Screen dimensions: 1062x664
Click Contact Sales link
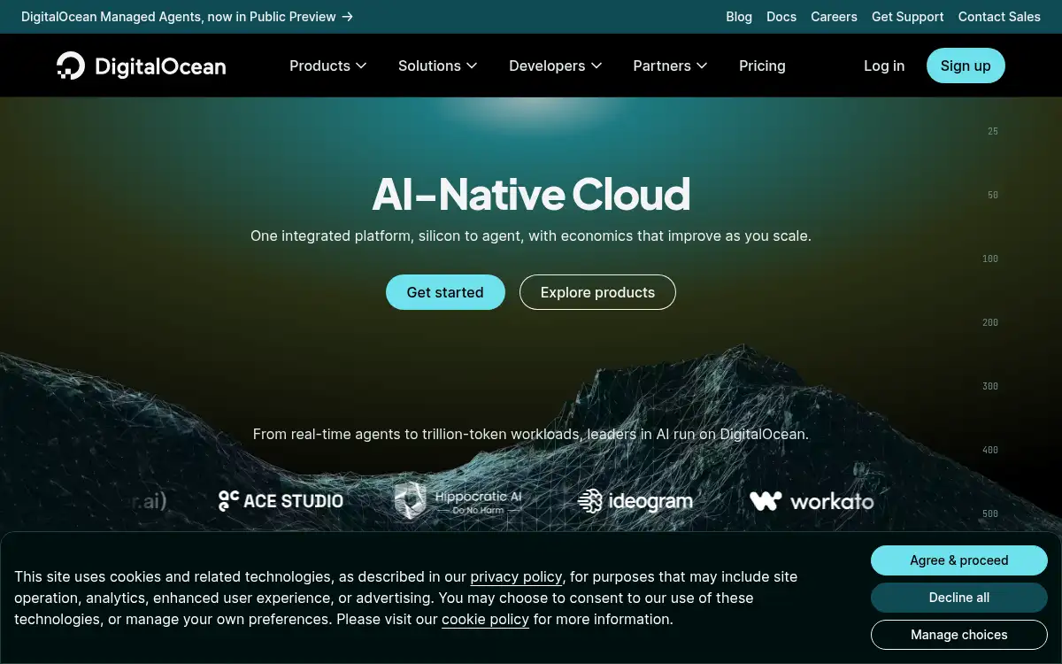pyautogui.click(x=999, y=17)
